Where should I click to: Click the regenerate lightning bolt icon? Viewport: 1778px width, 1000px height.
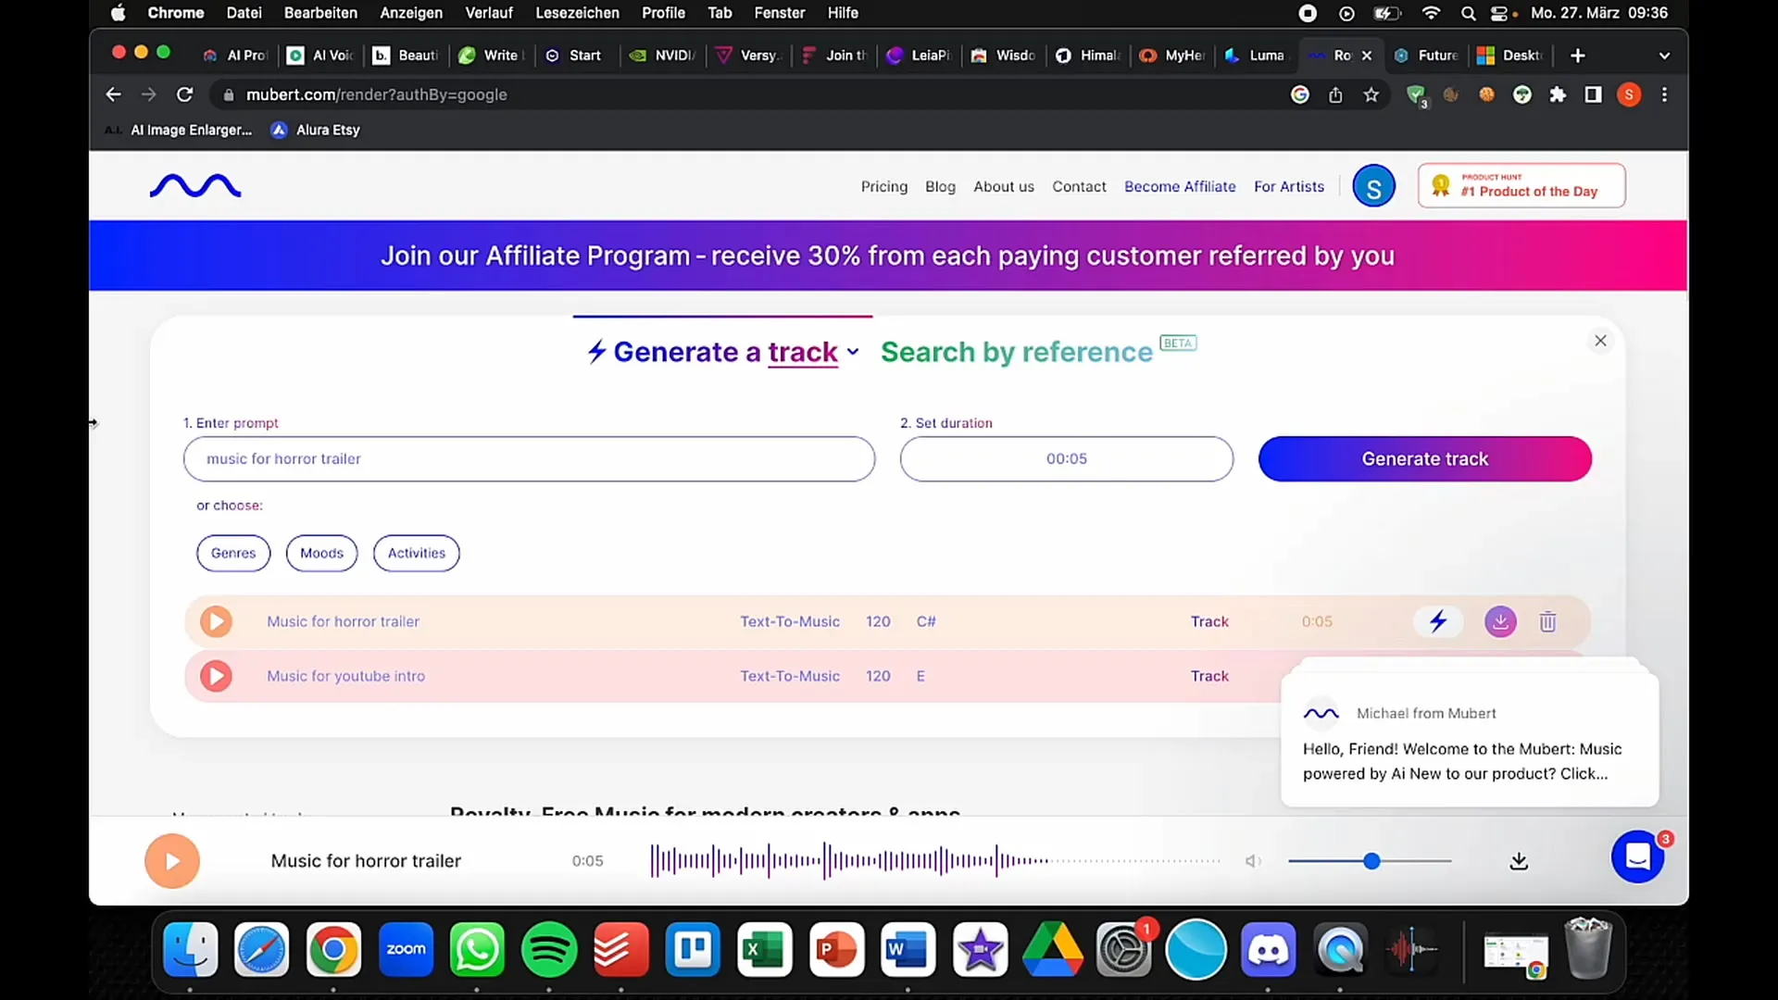pyautogui.click(x=1438, y=621)
